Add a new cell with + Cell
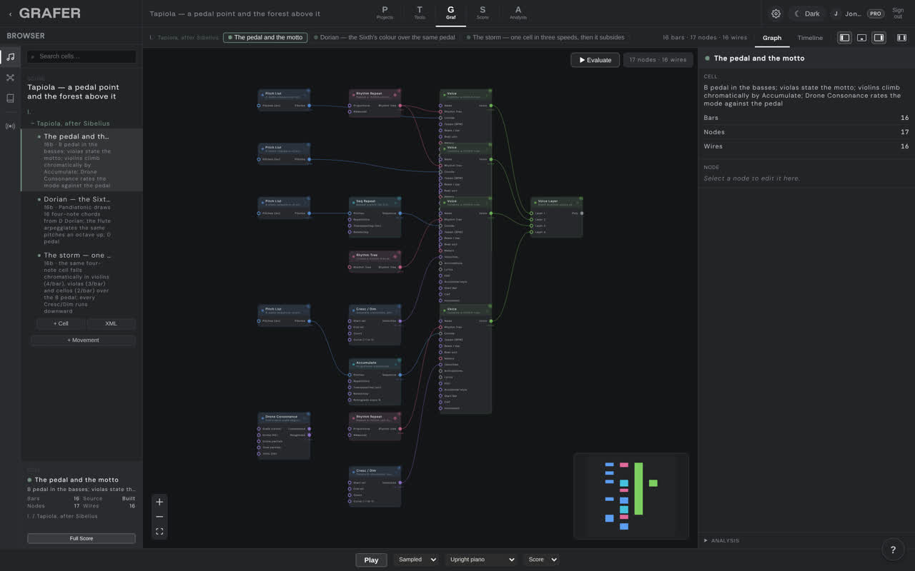Screen dimensions: 915x571 [61, 323]
